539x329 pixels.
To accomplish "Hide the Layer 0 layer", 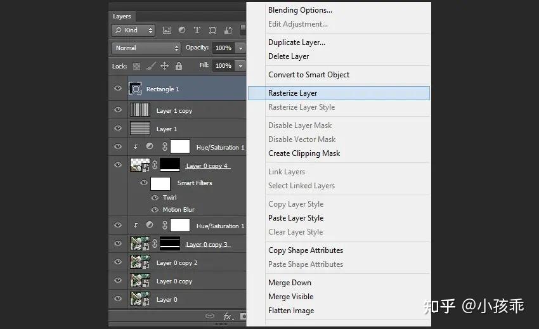I will (x=118, y=299).
